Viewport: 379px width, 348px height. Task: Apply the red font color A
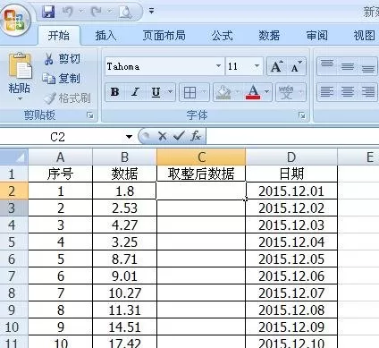[x=253, y=92]
